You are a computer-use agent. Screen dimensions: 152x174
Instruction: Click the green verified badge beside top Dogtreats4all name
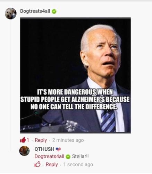(x=54, y=11)
